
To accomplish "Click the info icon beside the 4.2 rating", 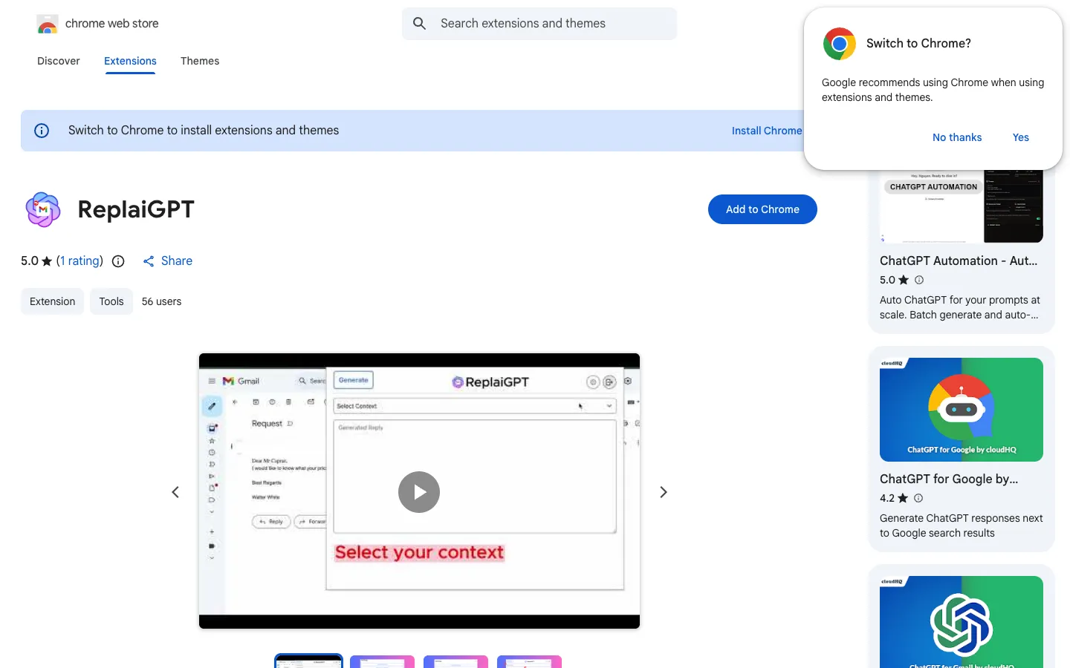I will (x=918, y=498).
